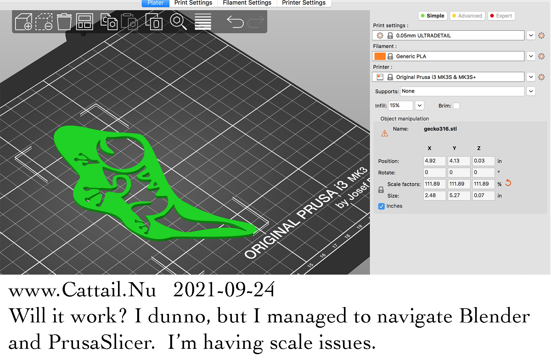Click the Redo arrow icon
This screenshot has width=551, height=362.
click(256, 22)
